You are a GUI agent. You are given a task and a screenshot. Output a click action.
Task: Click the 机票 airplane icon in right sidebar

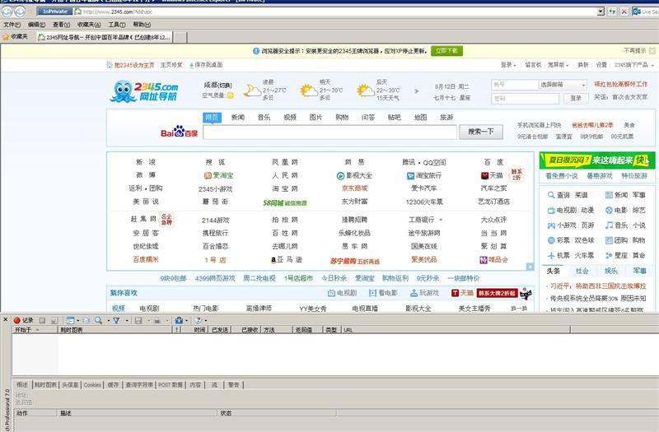coord(551,255)
